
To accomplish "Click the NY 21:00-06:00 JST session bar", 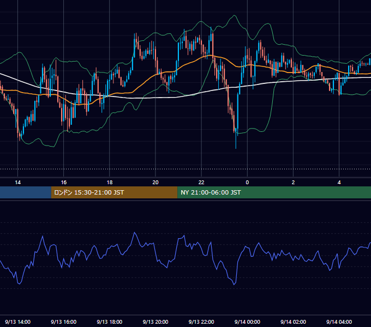I will (274, 192).
